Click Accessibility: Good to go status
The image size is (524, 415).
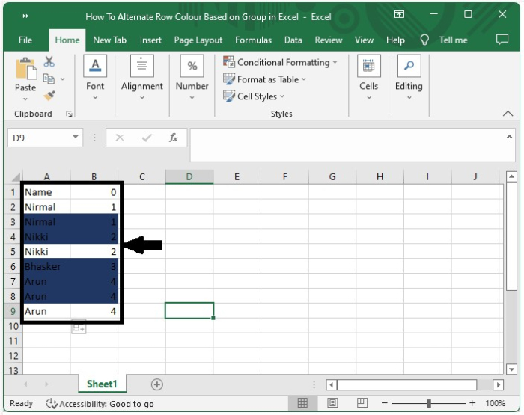click(x=106, y=404)
